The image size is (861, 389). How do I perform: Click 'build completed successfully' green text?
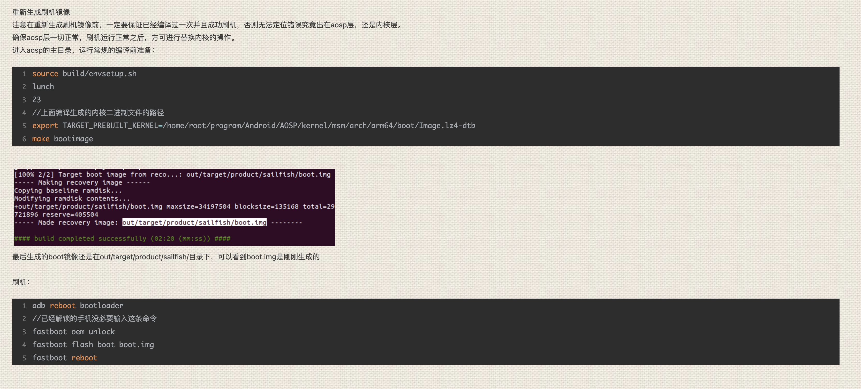point(122,239)
